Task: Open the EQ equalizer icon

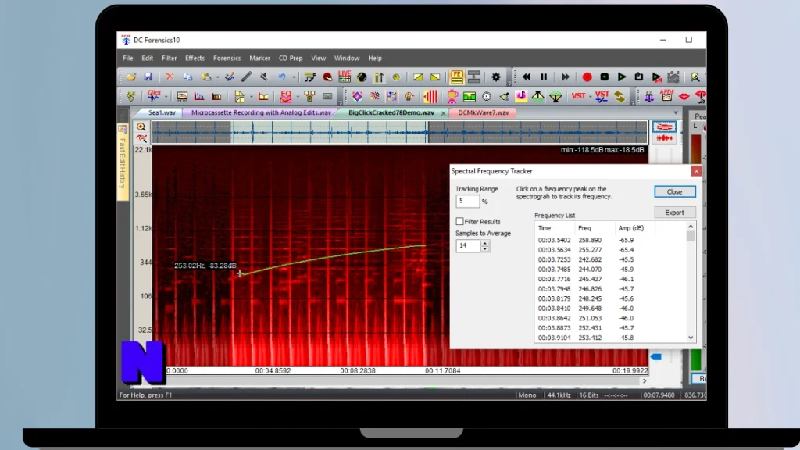Action: [286, 96]
